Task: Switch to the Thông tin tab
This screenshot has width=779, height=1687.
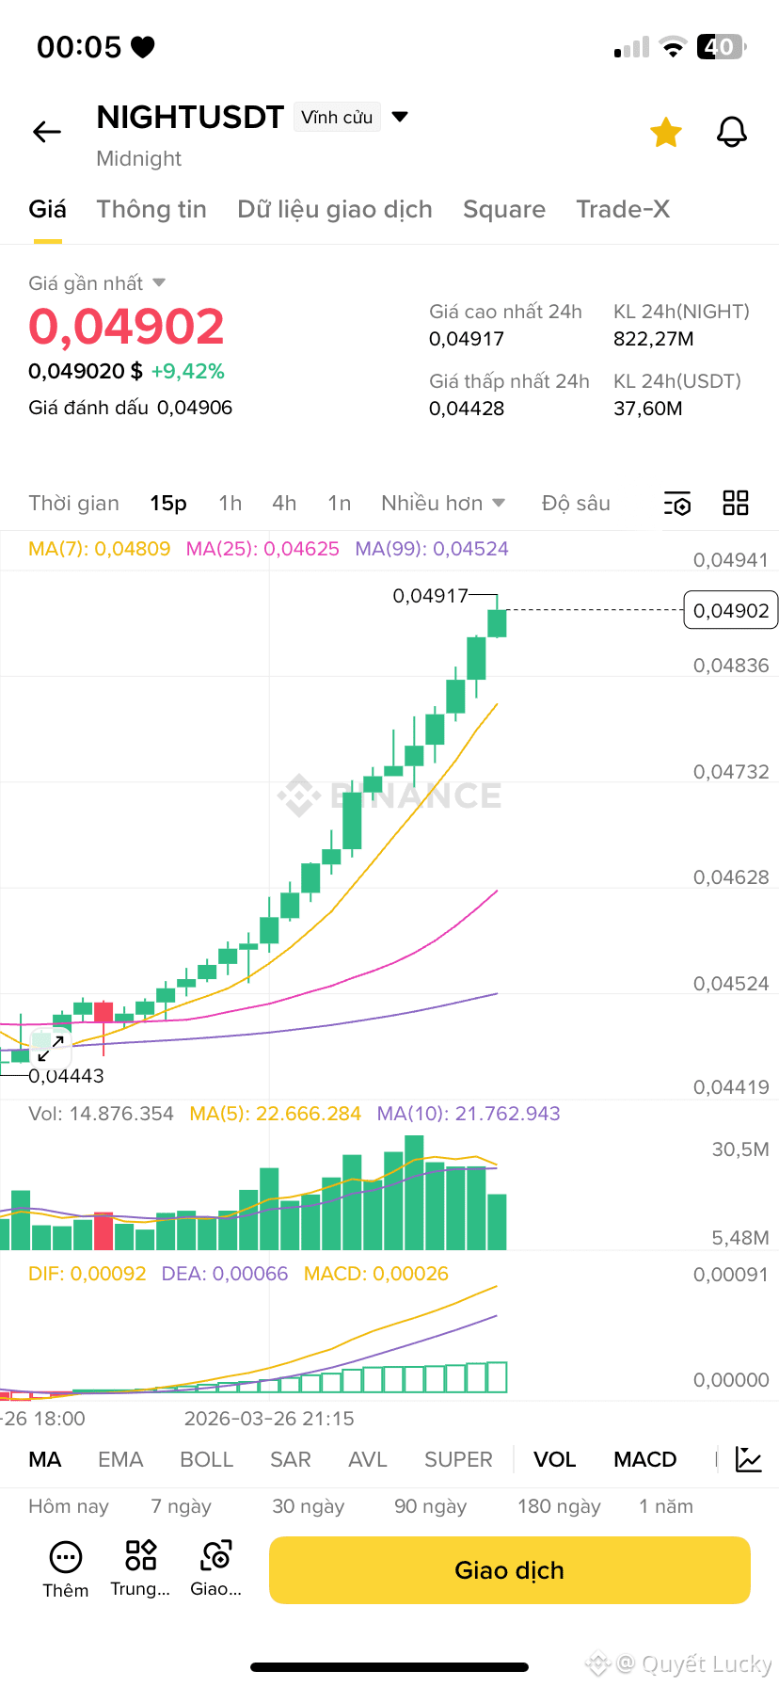Action: [x=151, y=209]
